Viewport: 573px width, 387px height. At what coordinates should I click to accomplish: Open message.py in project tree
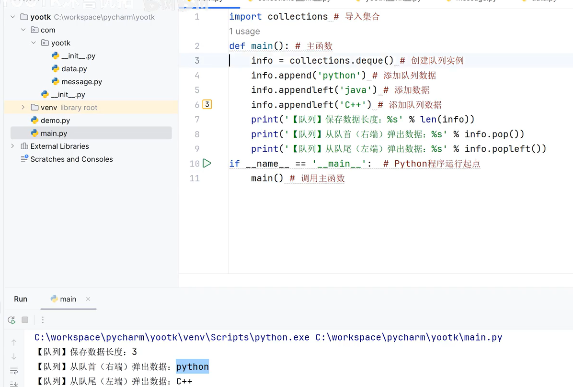81,82
